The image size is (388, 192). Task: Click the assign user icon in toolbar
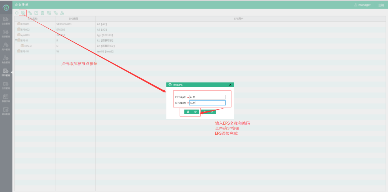tap(62, 13)
